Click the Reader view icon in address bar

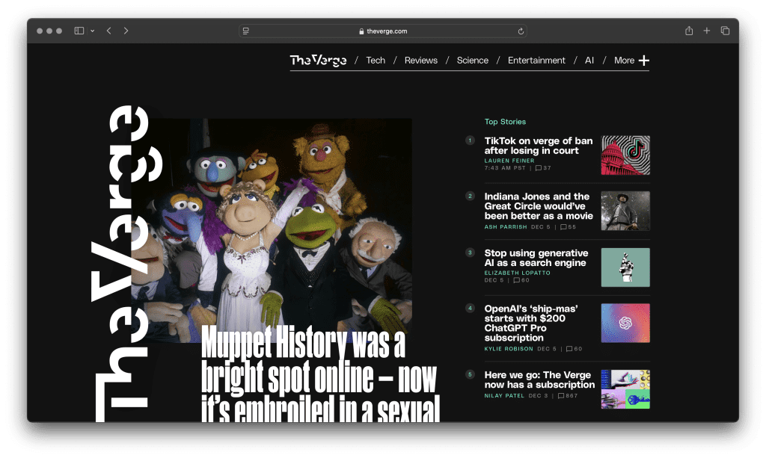coord(246,31)
